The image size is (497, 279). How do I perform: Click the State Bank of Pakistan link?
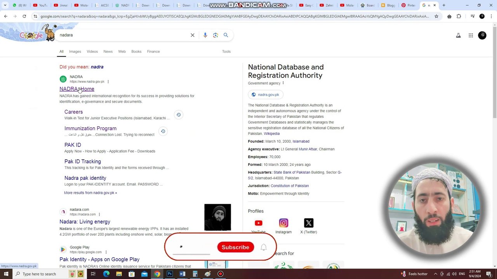click(292, 172)
